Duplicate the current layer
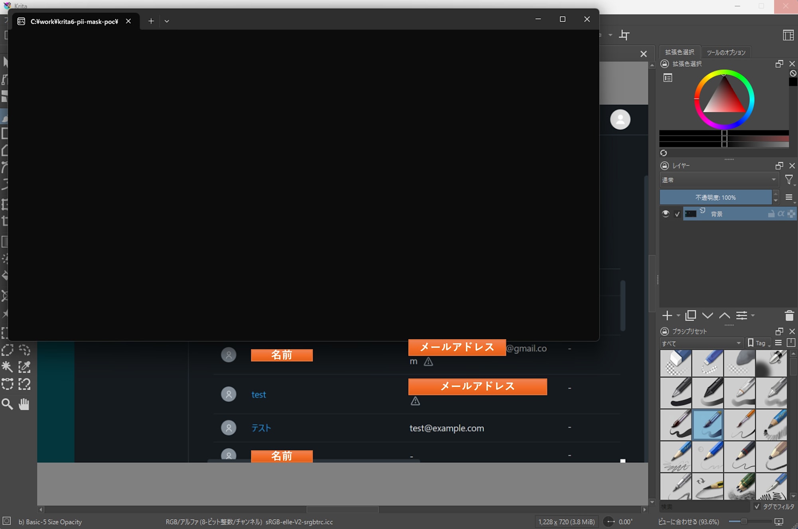Viewport: 798px width, 529px height. tap(690, 316)
